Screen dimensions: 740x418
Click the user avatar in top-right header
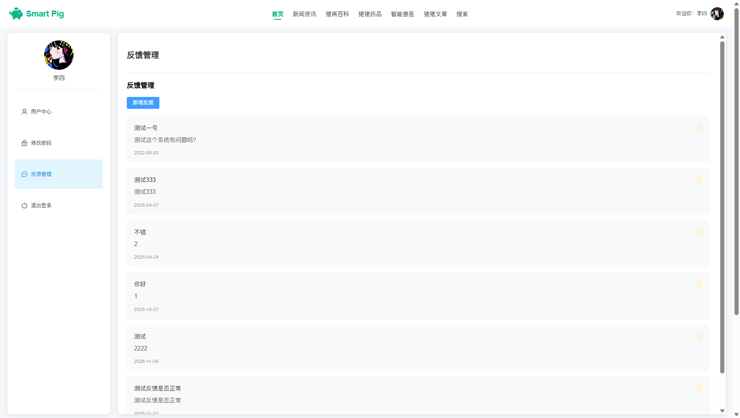coord(717,14)
